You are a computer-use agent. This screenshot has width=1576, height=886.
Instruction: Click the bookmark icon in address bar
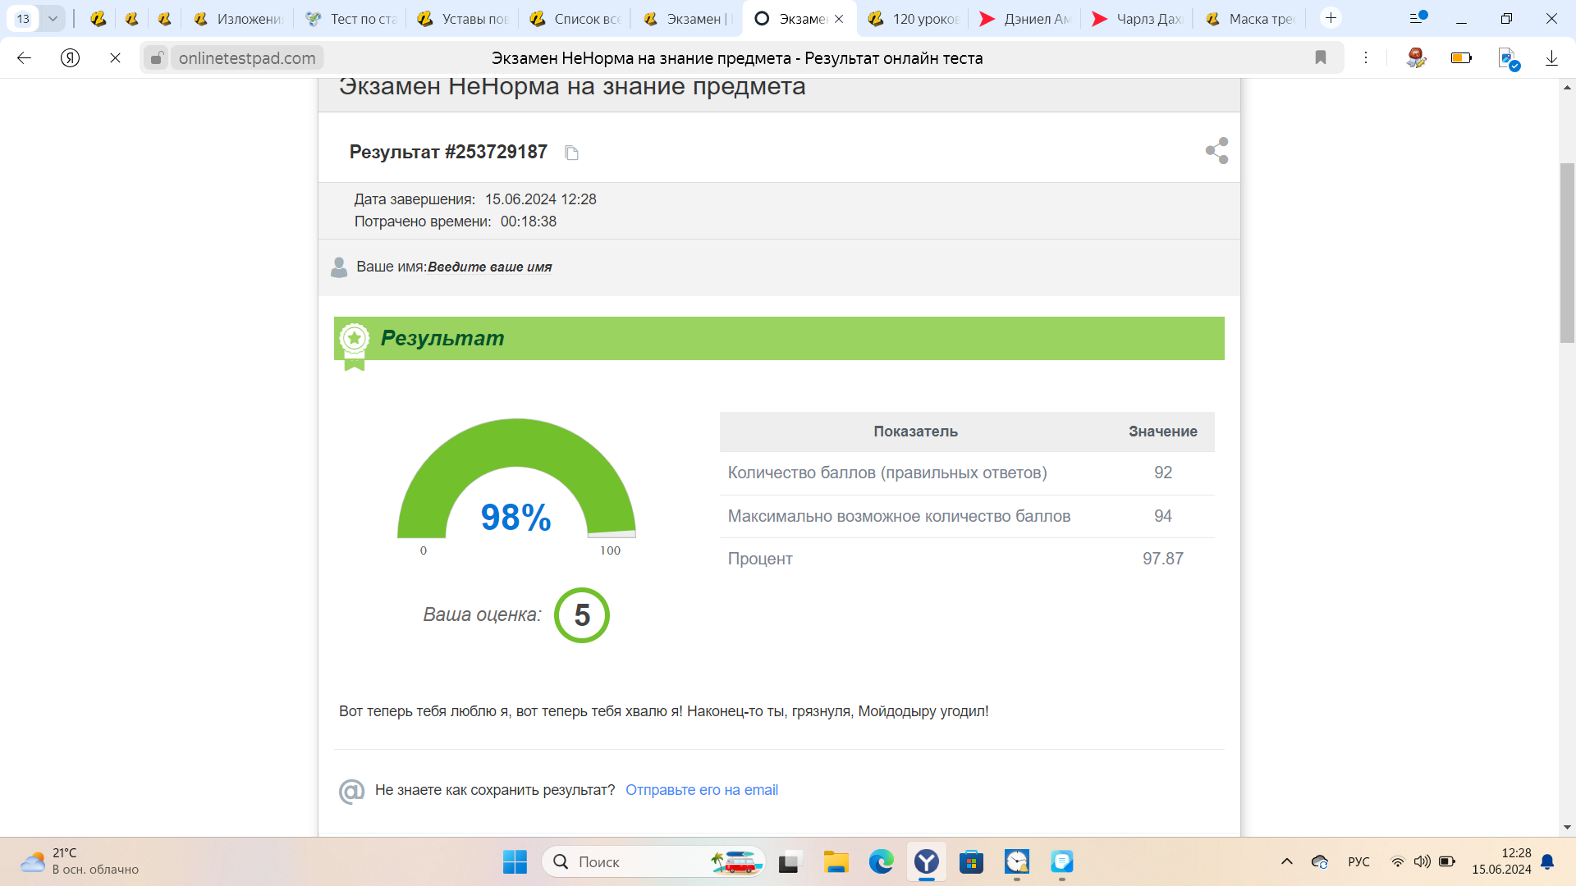(x=1321, y=57)
